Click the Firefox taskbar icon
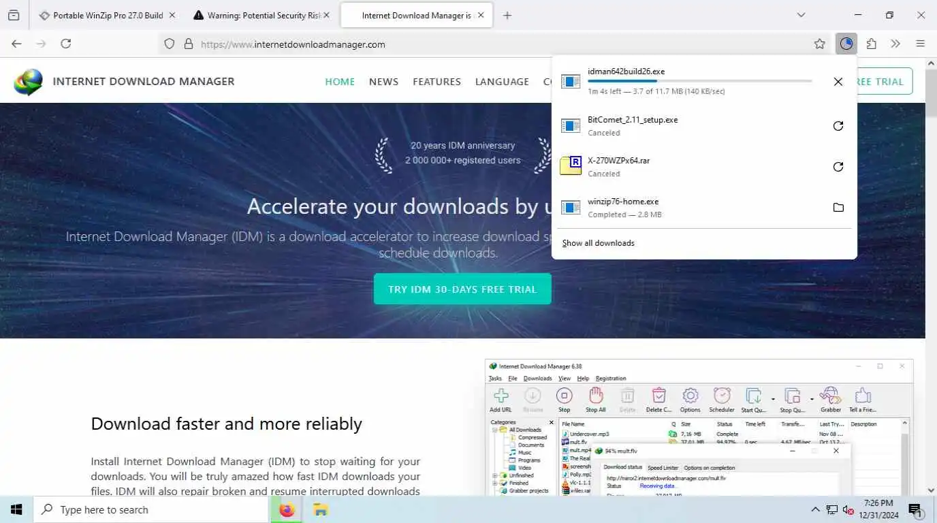The width and height of the screenshot is (937, 523). tap(287, 509)
